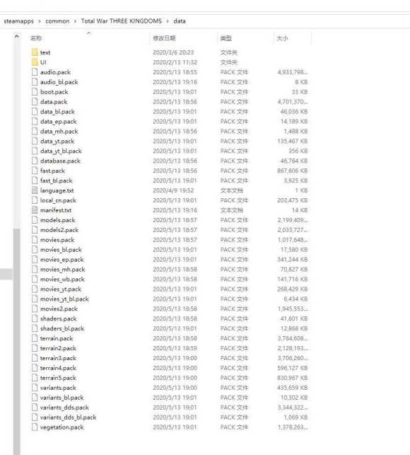Screen dimensions: 410x455
Task: Sort by the file type column header
Action: click(226, 38)
